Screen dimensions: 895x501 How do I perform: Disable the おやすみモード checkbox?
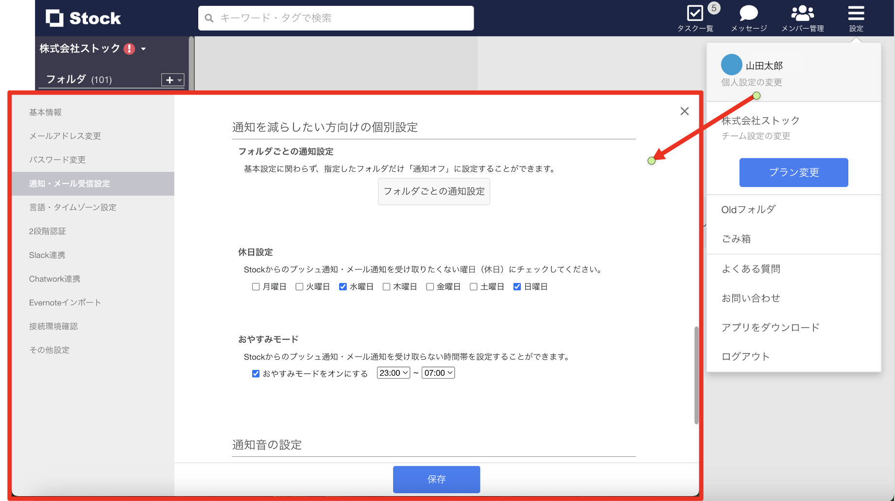(256, 373)
